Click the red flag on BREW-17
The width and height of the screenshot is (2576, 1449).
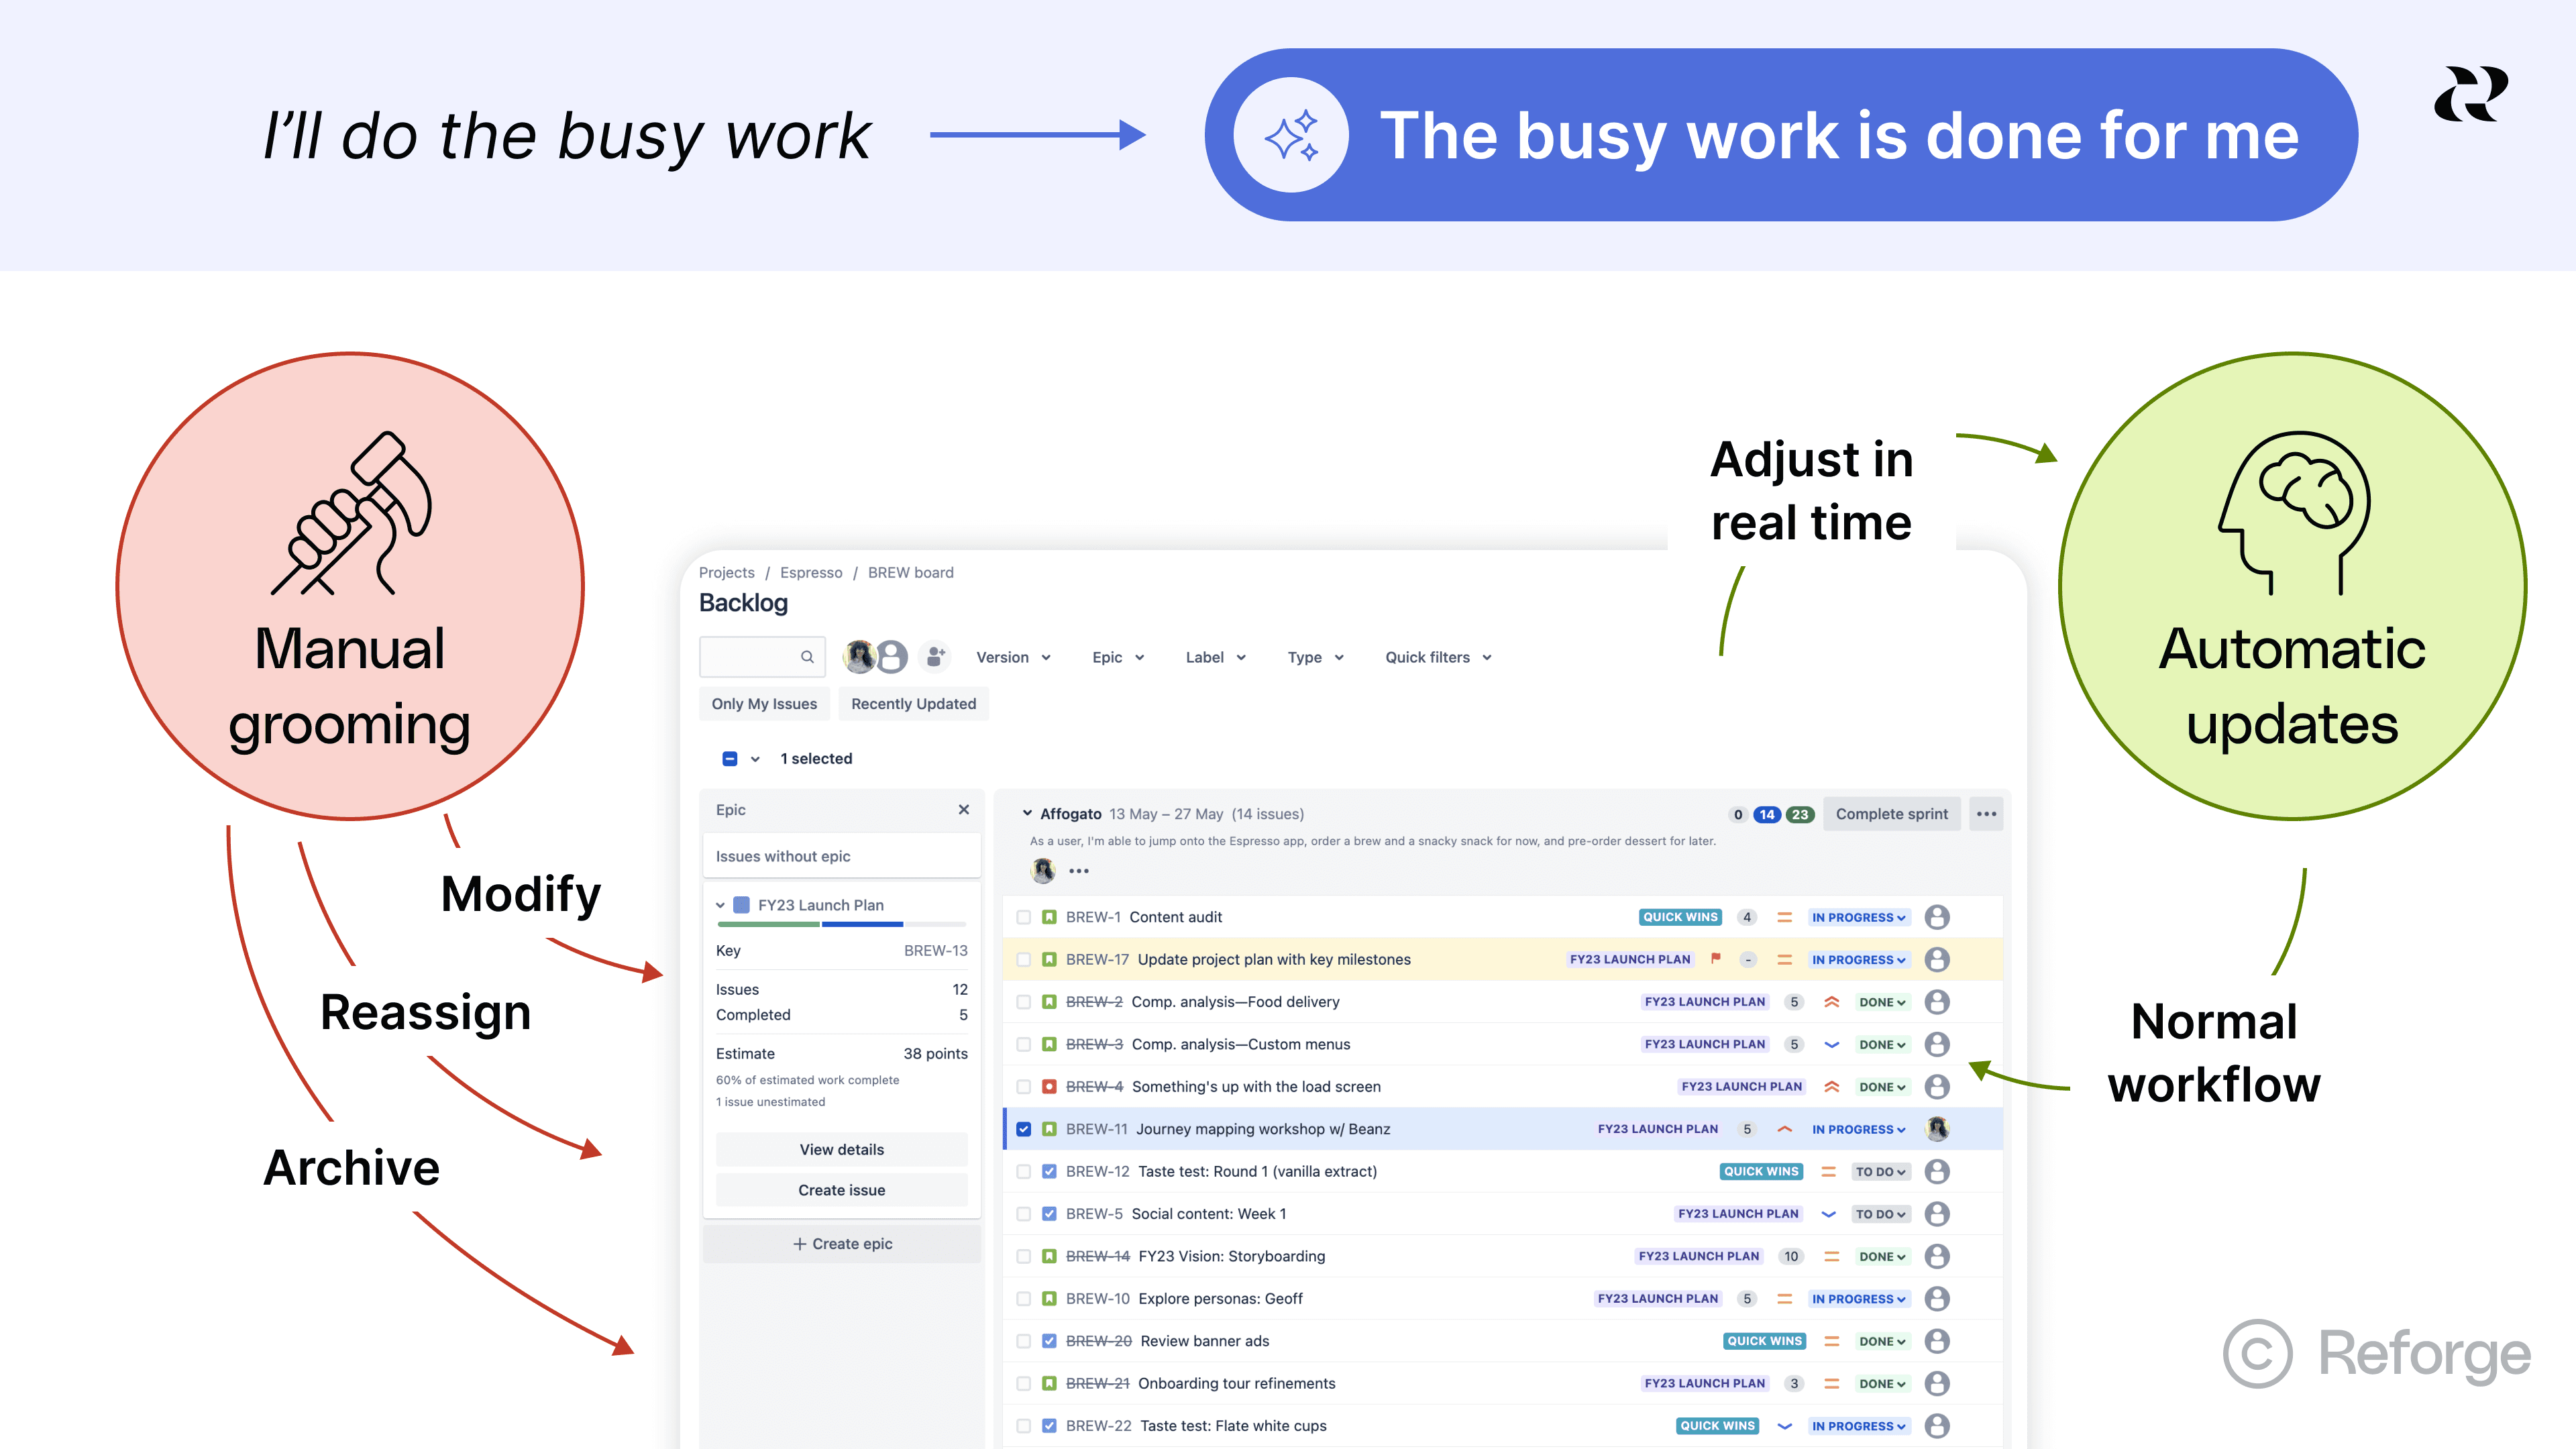(x=1716, y=959)
